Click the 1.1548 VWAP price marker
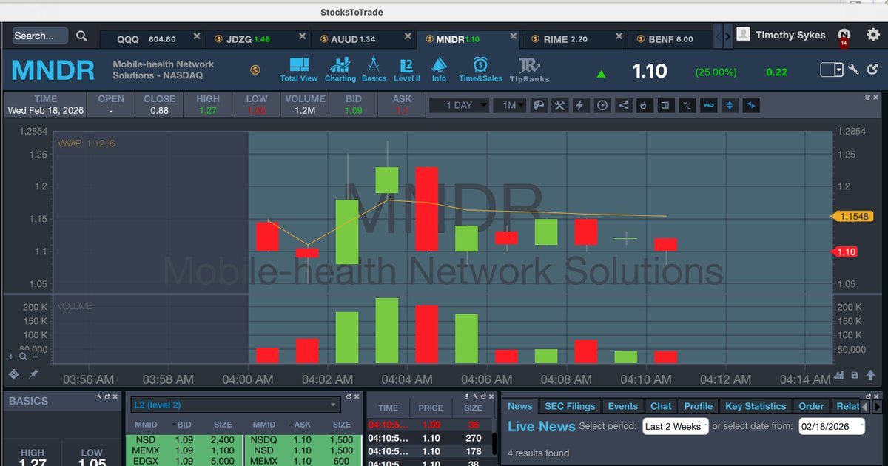 pos(853,216)
